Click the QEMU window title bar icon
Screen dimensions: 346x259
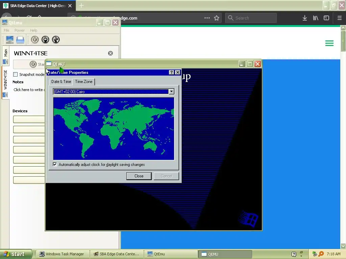49,64
